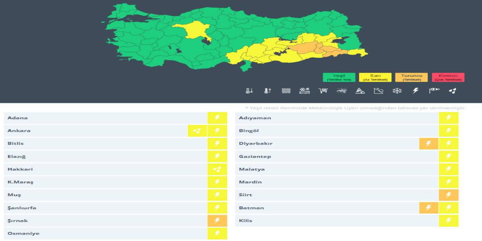Select the fog waves icon
The height and width of the screenshot is (241, 482).
[x=286, y=91]
